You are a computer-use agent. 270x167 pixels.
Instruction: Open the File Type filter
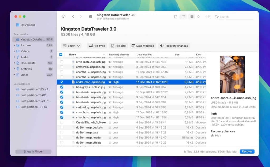coord(97,46)
